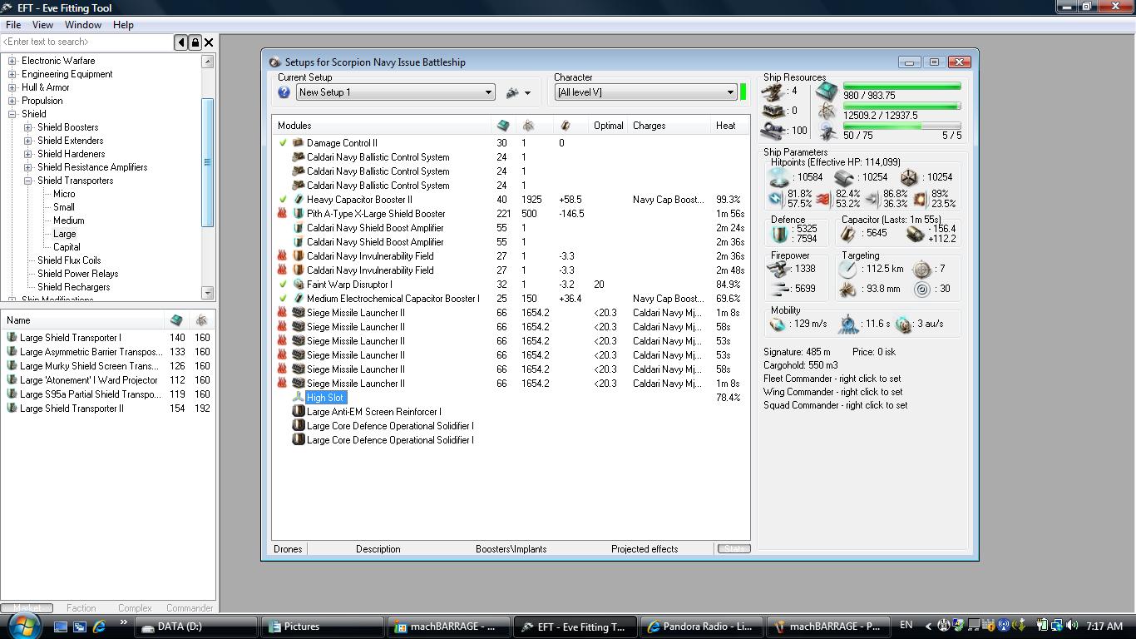Open the Pictures window from the taskbar
Viewport: 1136px width, 639px height.
tap(323, 627)
